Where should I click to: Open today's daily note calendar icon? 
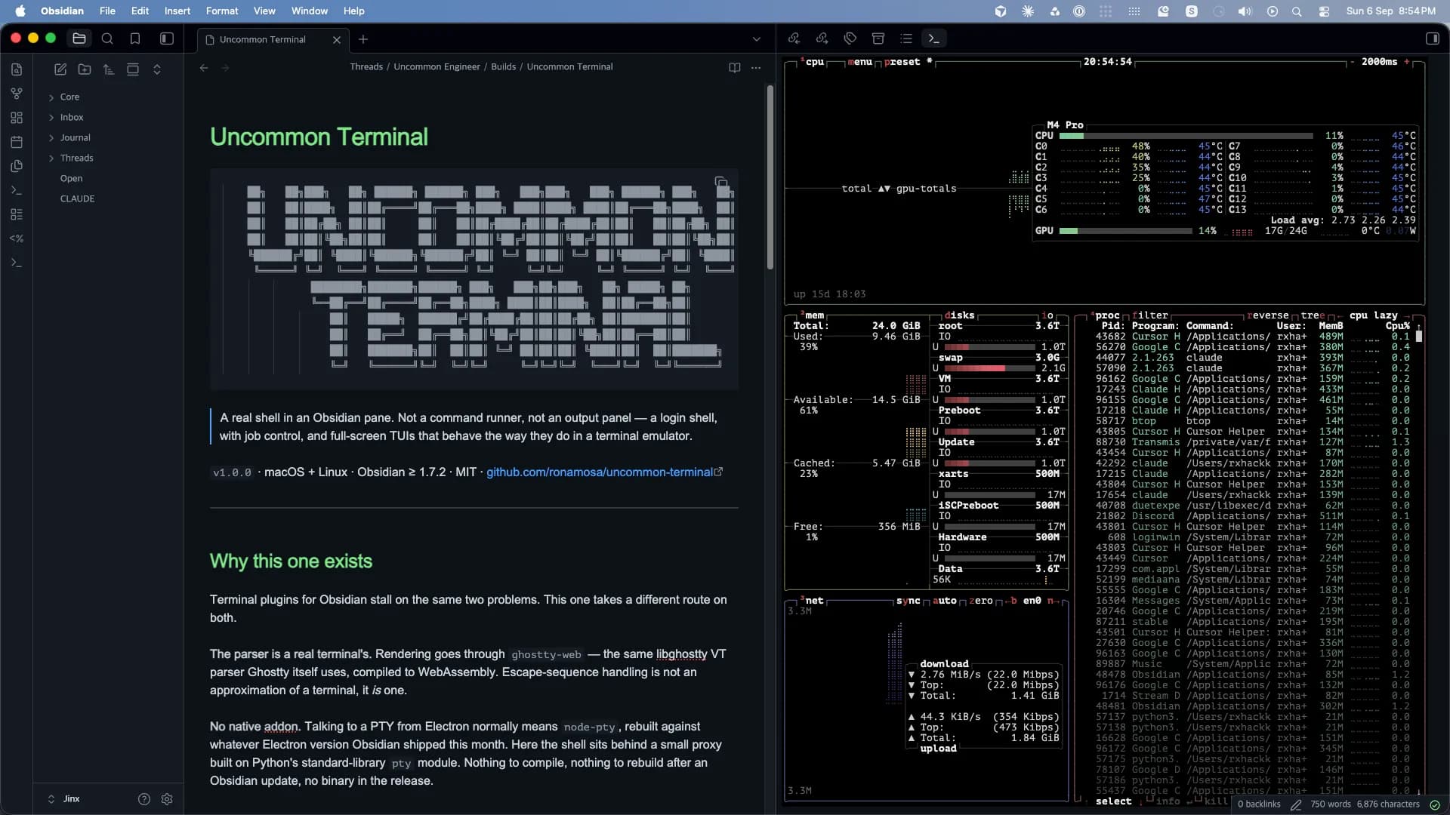coord(17,142)
